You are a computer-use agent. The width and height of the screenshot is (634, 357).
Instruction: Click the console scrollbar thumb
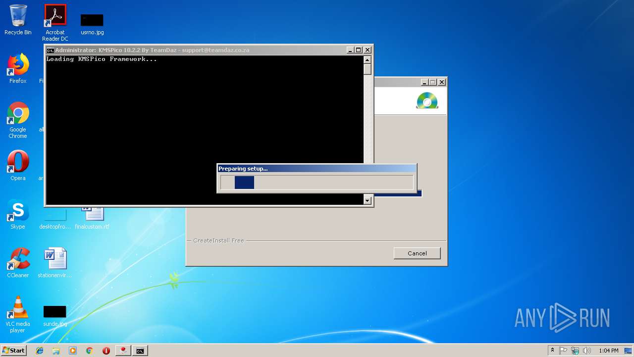pyautogui.click(x=368, y=69)
